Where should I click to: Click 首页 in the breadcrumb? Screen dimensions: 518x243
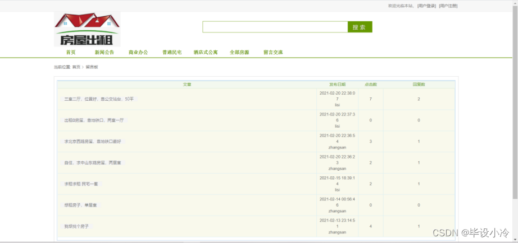[76, 67]
